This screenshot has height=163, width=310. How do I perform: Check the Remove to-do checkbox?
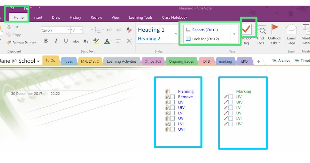(173, 97)
